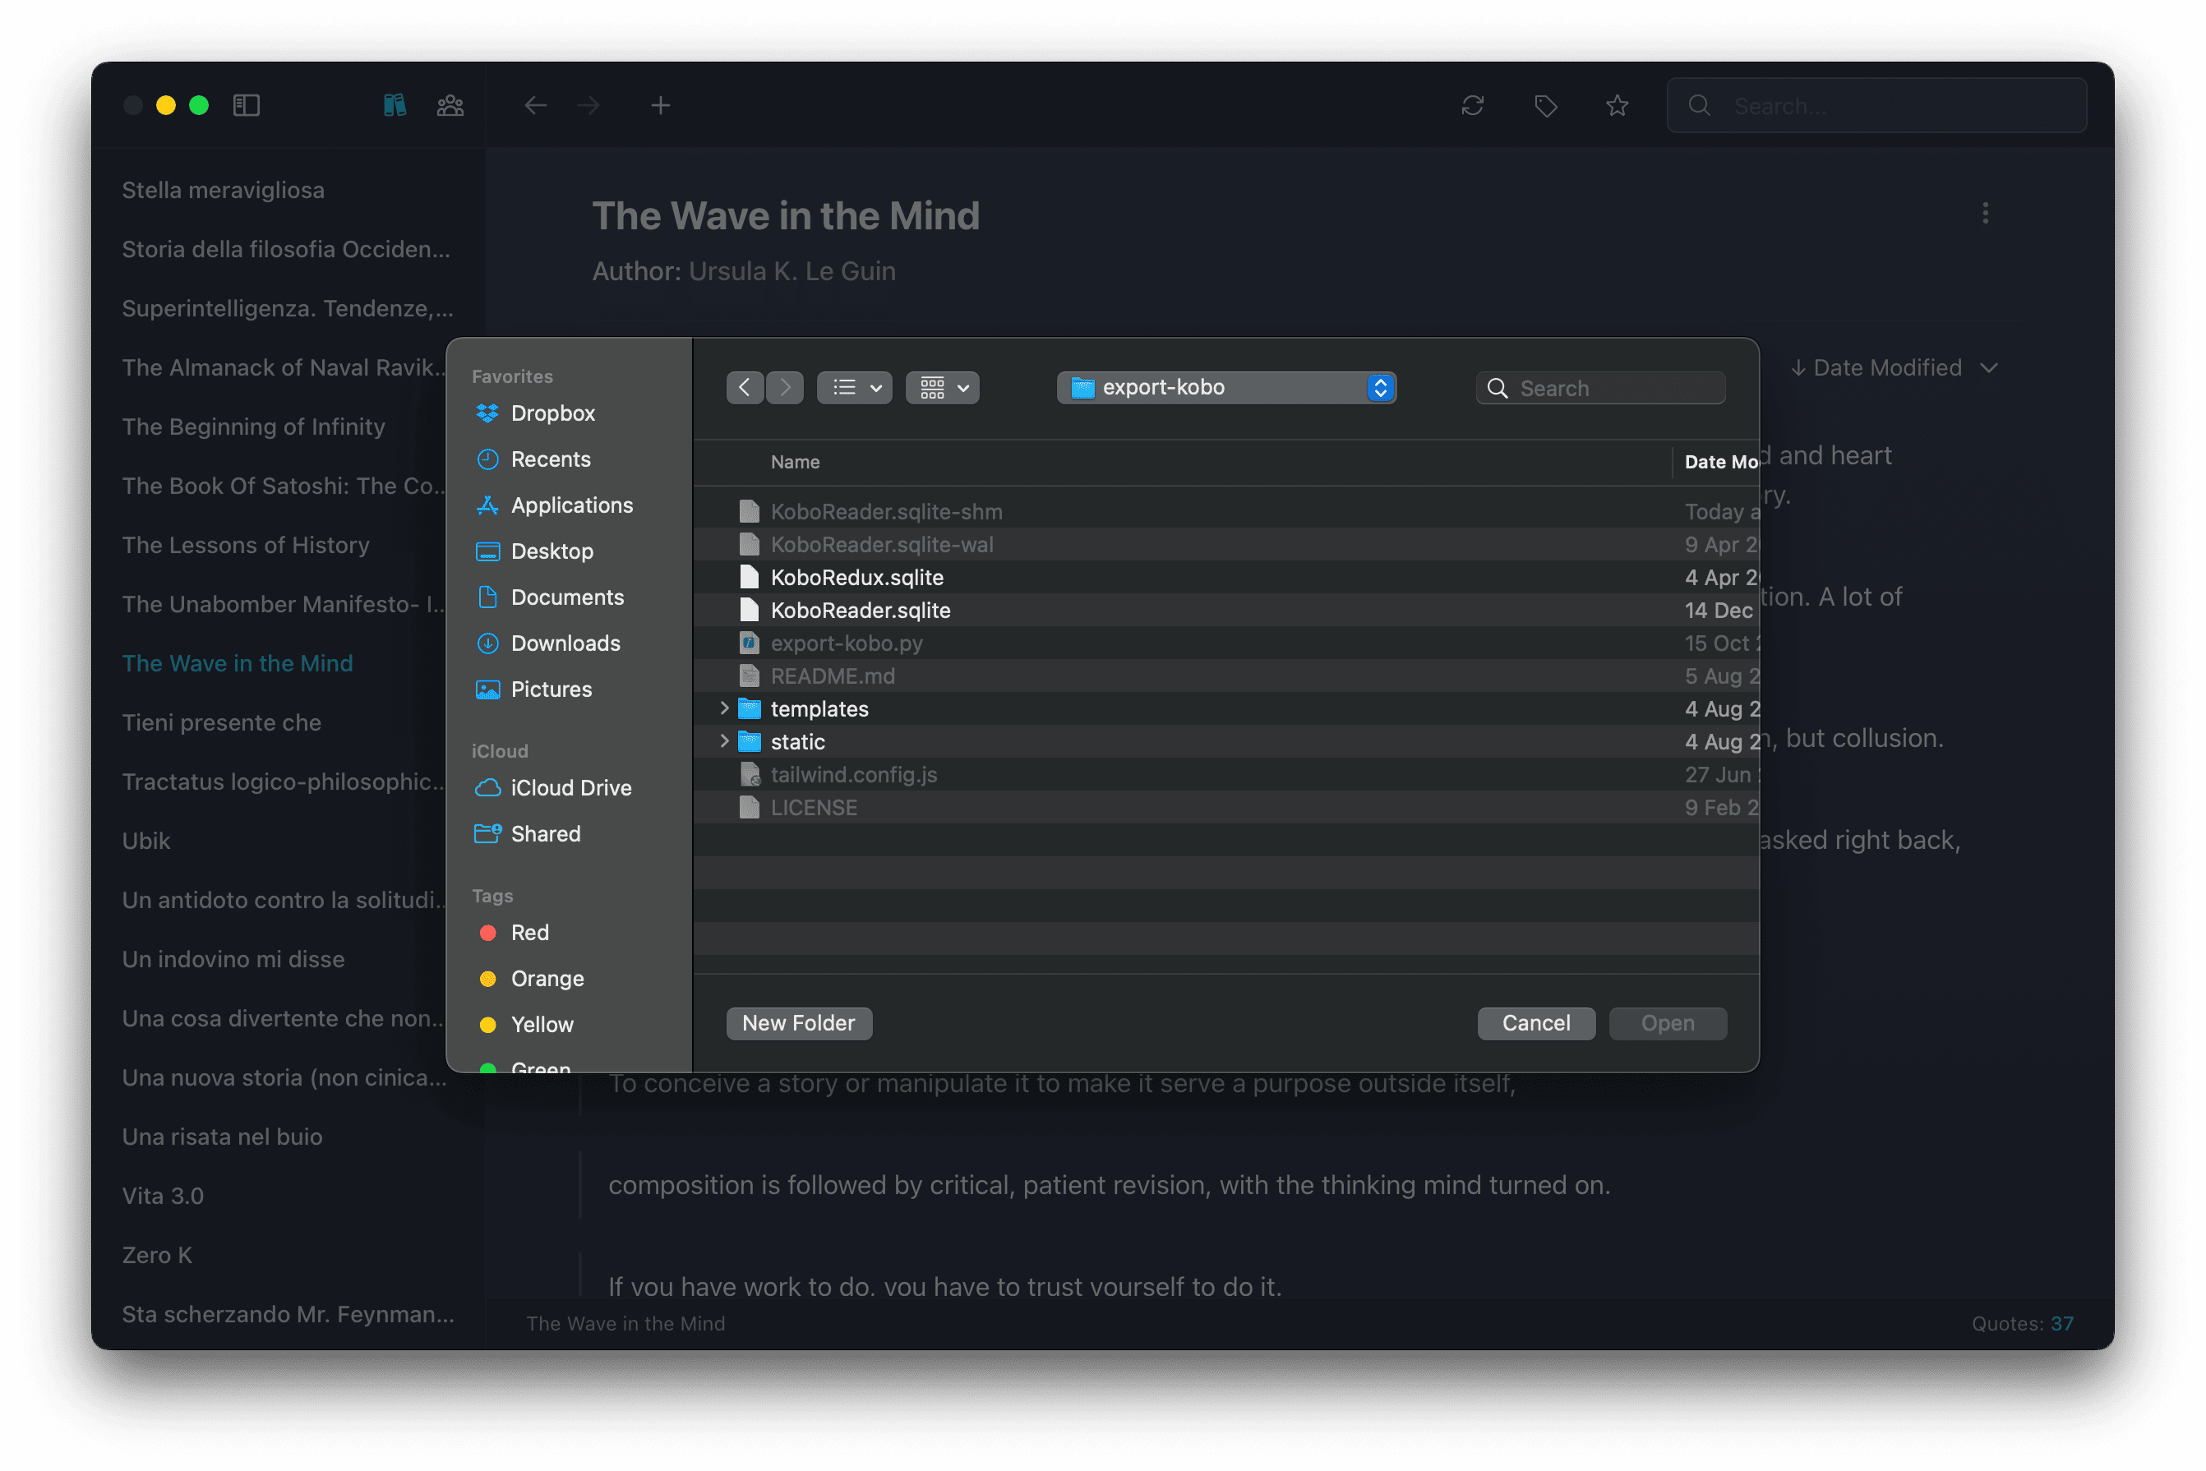This screenshot has height=1471, width=2206.
Task: Go back with the app's left arrow
Action: point(535,105)
